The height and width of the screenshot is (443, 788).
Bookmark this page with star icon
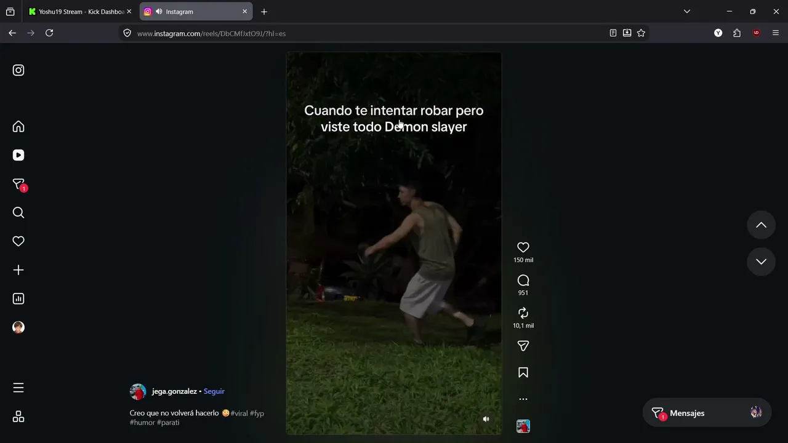coord(641,33)
